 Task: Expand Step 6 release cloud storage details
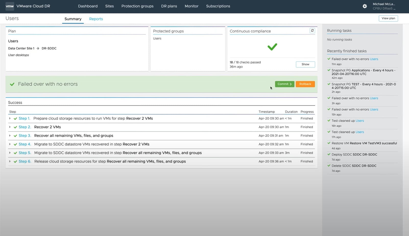point(10,161)
